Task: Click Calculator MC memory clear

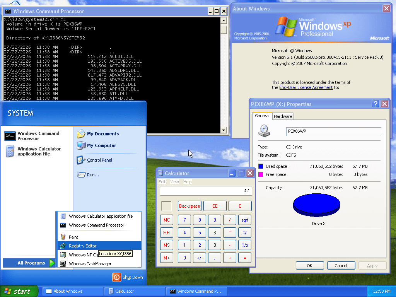Action: [167, 220]
